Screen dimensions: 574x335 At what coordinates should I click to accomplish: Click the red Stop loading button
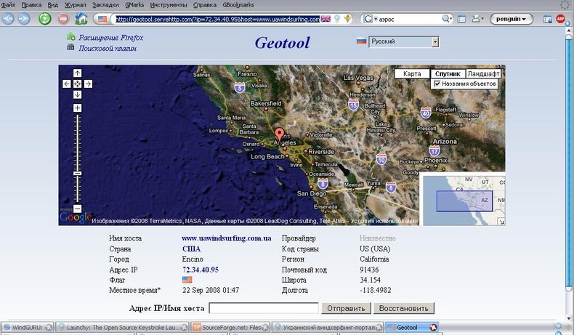pos(63,19)
